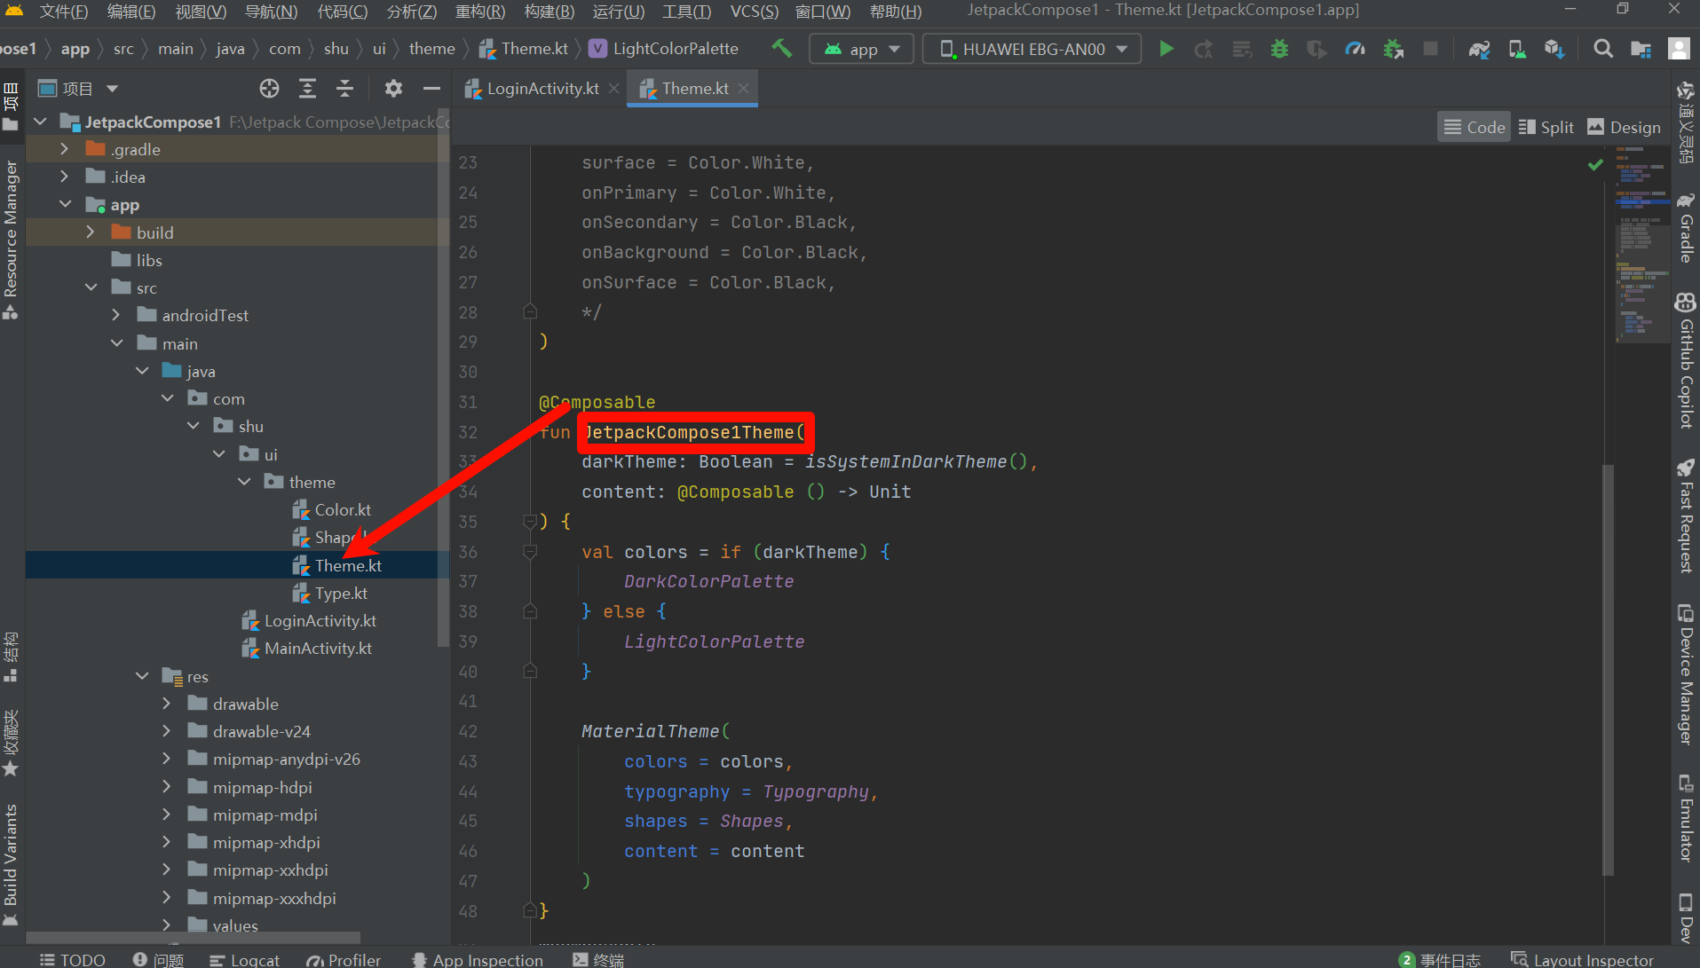1700x968 pixels.
Task: Open the Resource Manager side panel
Action: click(11, 240)
